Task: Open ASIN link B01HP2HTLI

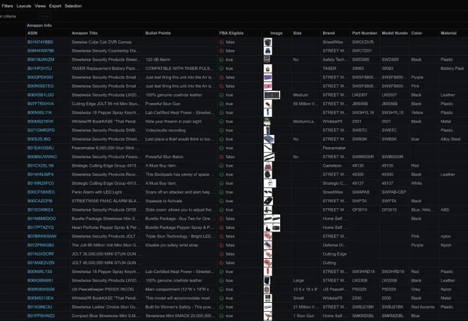Action: tap(40, 69)
